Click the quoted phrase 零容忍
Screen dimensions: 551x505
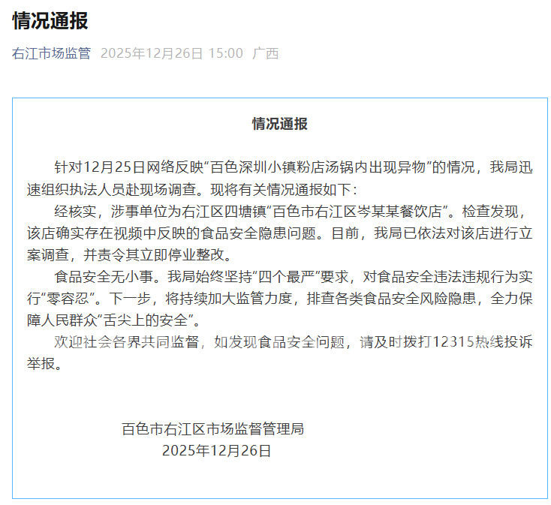69,298
